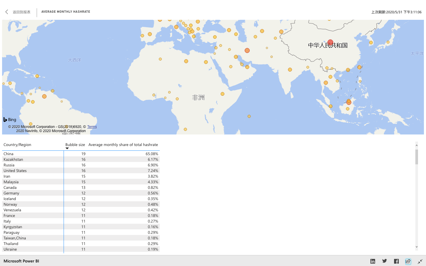Image resolution: width=426 pixels, height=266 pixels.
Task: Share the report on Twitter
Action: click(x=385, y=261)
